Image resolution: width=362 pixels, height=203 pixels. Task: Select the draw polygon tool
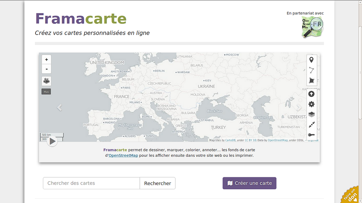pos(311,81)
